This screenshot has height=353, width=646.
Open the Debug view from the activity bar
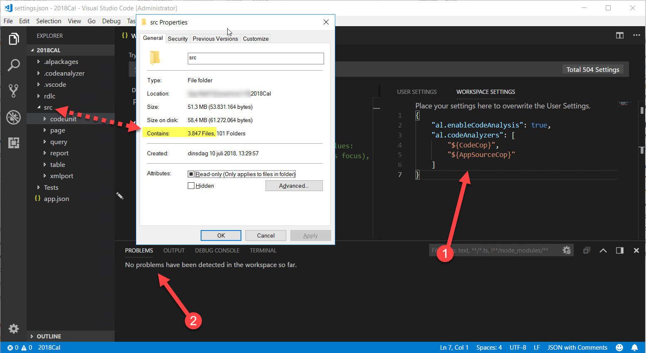click(14, 117)
